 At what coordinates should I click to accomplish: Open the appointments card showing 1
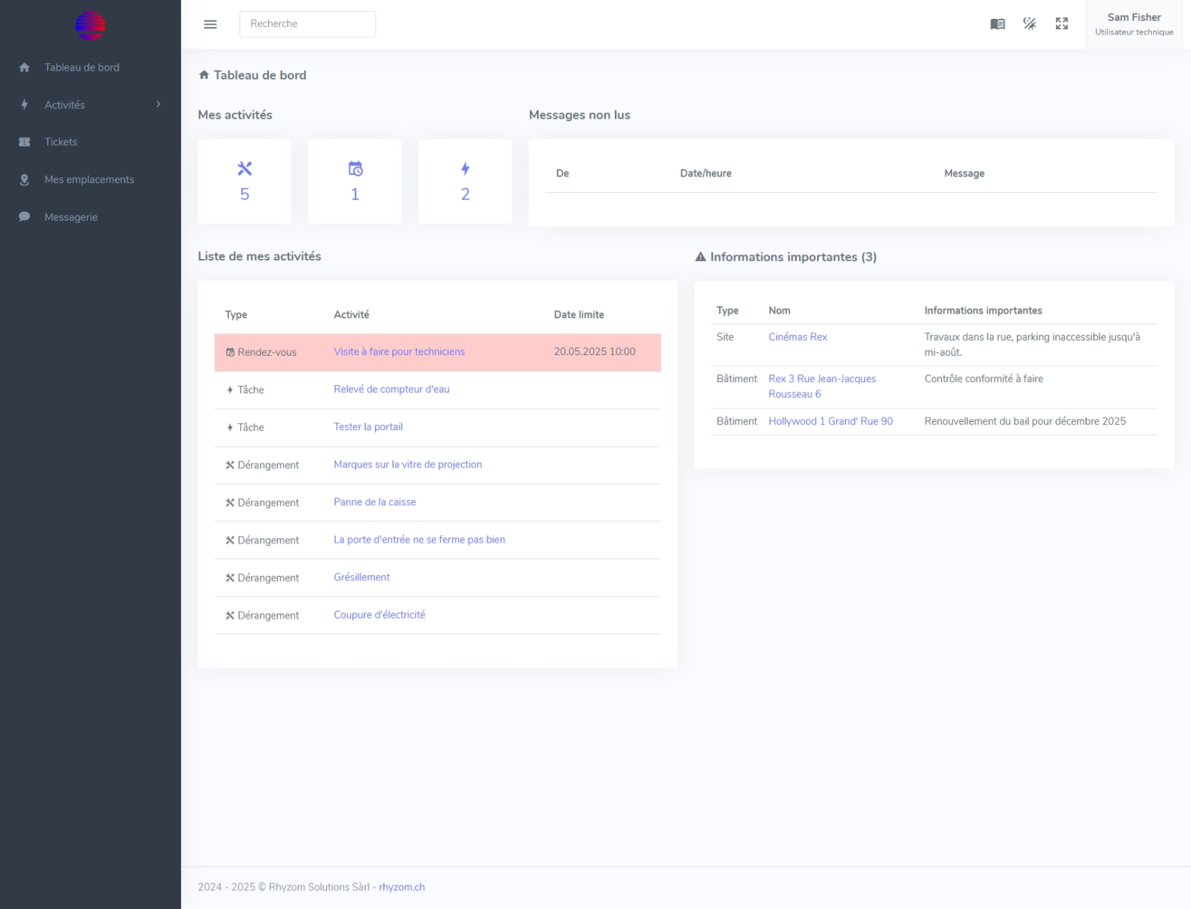point(354,181)
